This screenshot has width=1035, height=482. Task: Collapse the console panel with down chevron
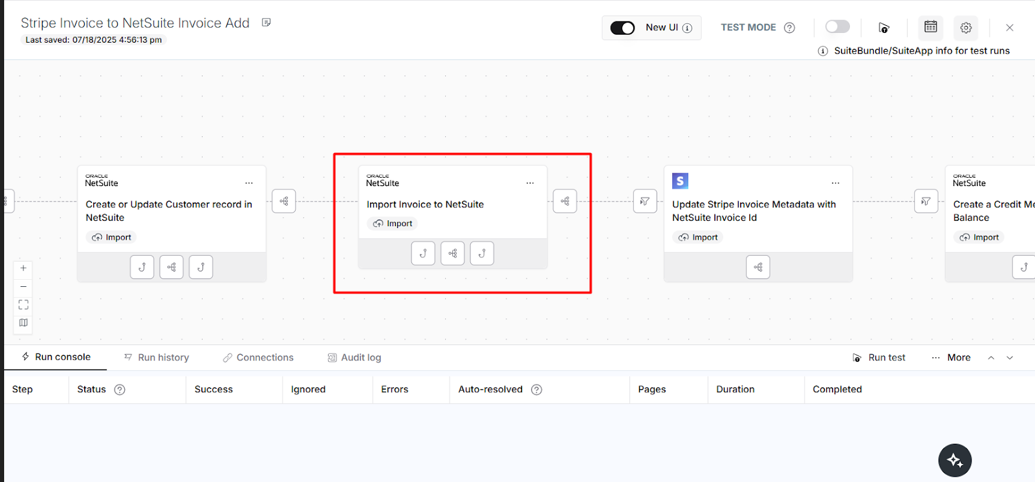click(x=1010, y=357)
